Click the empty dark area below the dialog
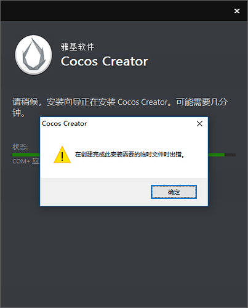This screenshot has width=248, height=308. pos(124,257)
